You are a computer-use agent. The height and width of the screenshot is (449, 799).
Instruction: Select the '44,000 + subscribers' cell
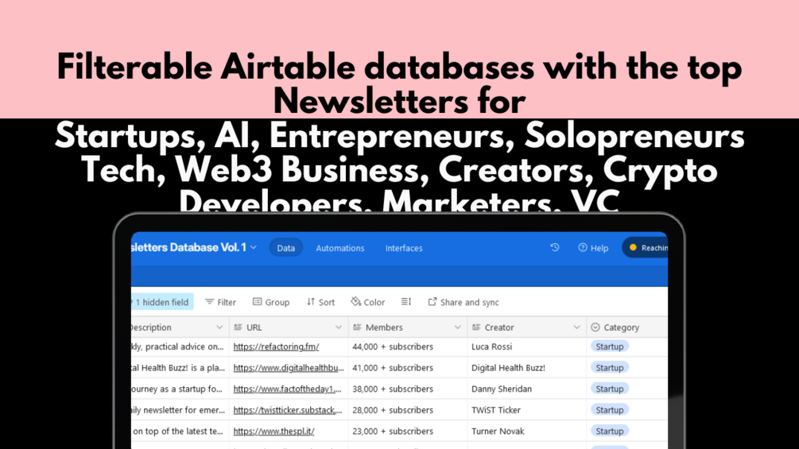408,346
